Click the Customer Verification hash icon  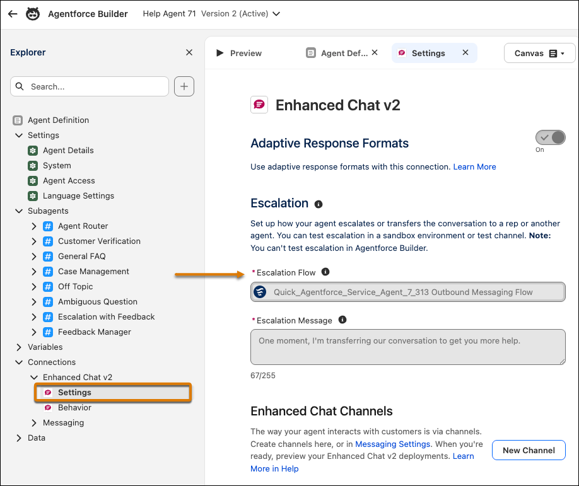coord(48,241)
